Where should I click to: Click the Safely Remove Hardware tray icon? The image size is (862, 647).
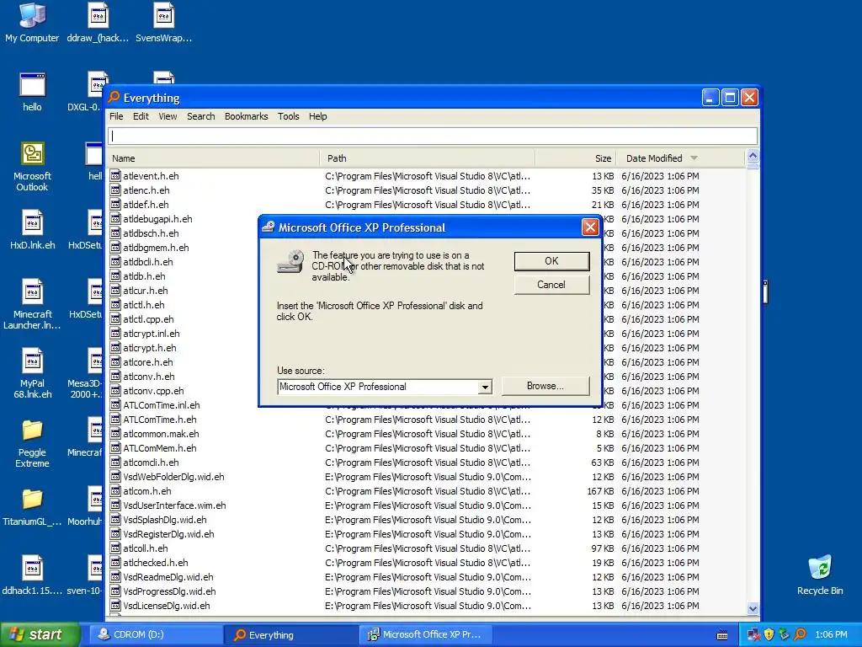[785, 634]
